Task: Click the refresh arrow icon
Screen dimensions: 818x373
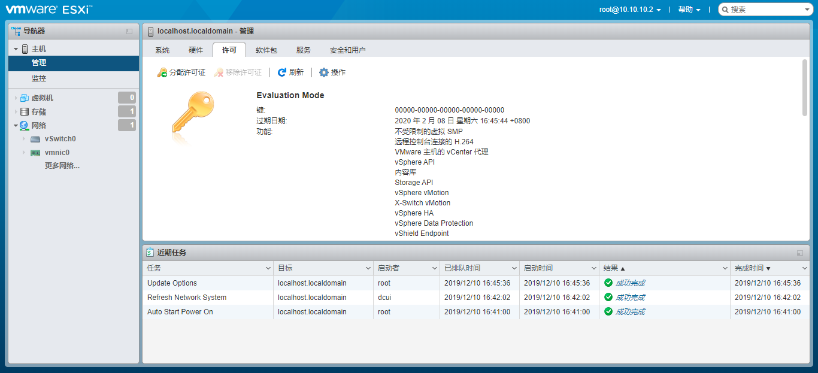Action: point(282,72)
